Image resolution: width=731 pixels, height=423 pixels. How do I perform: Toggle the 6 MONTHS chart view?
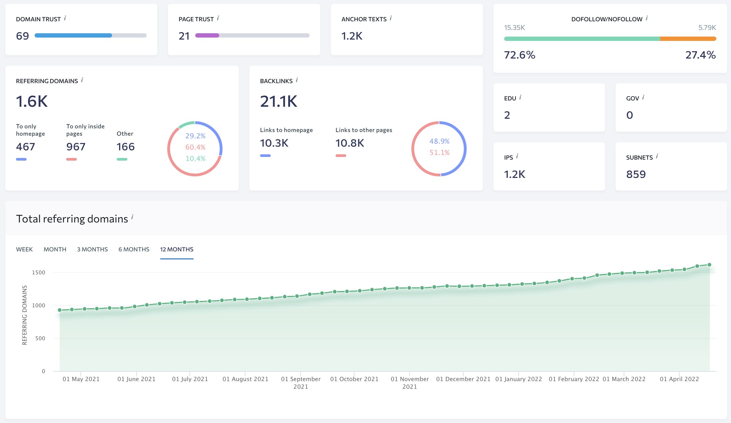pyautogui.click(x=133, y=249)
